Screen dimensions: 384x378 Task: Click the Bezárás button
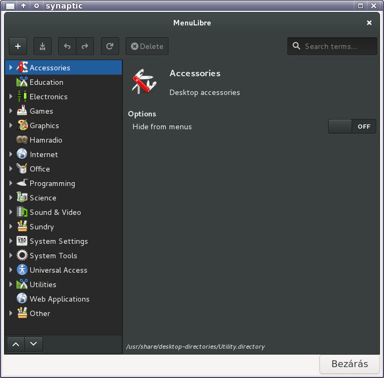(x=350, y=364)
